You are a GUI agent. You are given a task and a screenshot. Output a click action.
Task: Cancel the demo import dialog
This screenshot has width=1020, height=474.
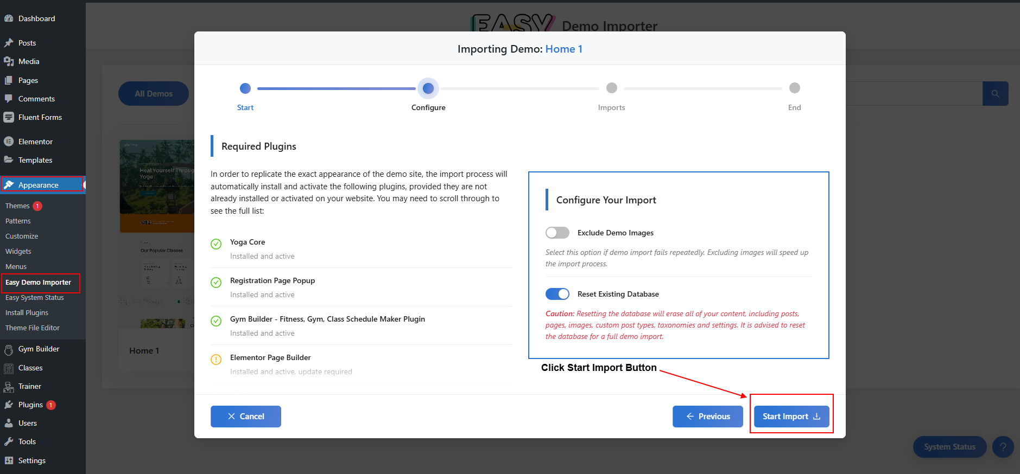[x=245, y=417]
